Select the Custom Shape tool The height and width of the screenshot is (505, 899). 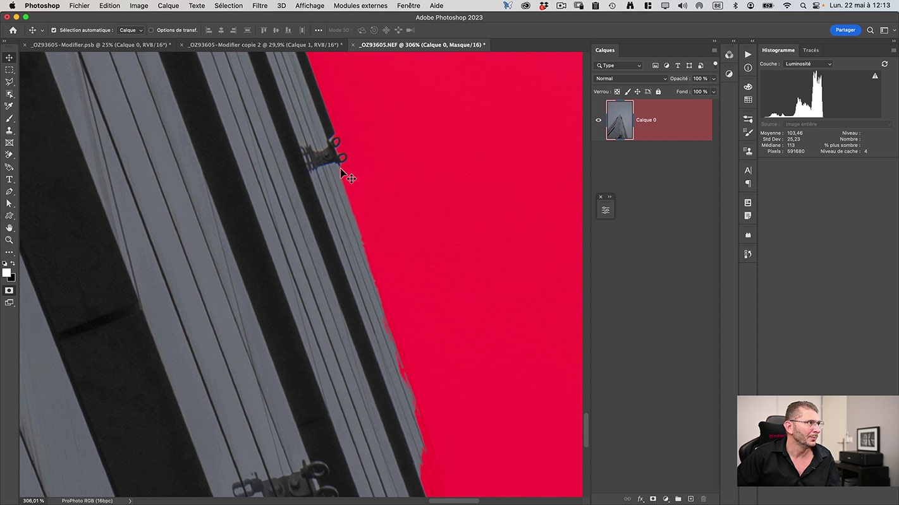[x=9, y=216]
